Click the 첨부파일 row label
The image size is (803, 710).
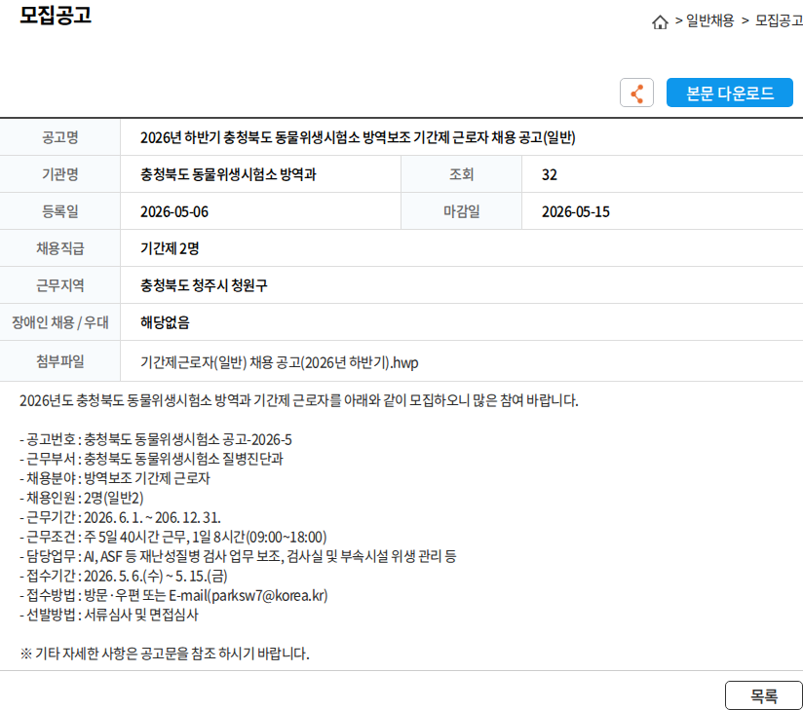(x=59, y=361)
